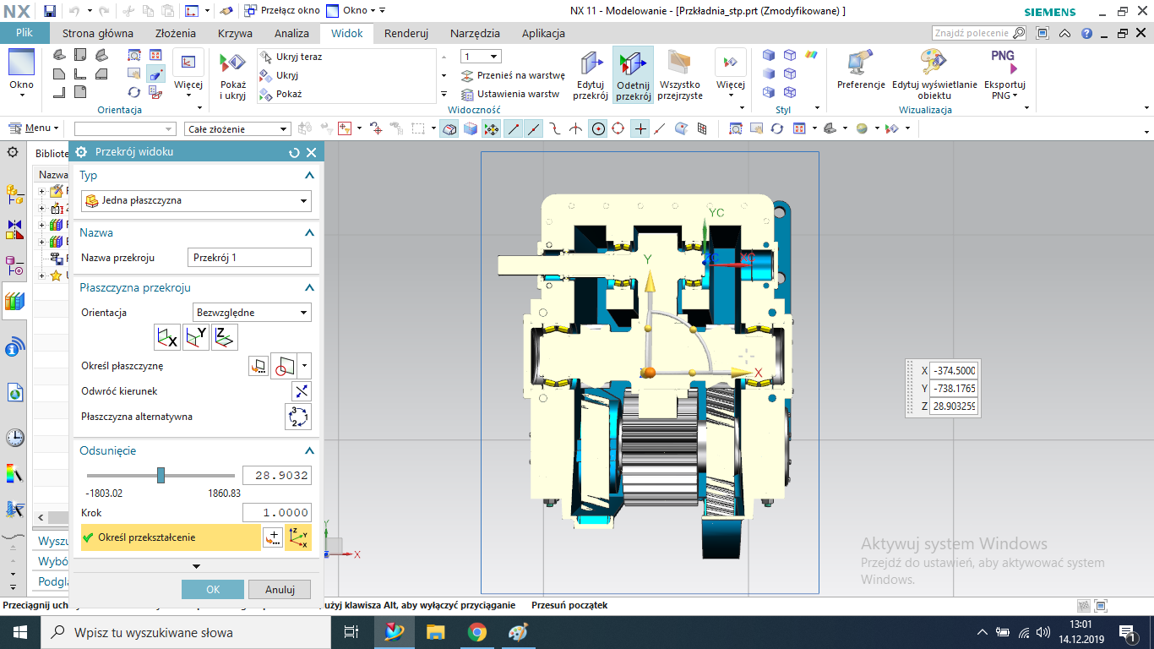This screenshot has width=1154, height=649.
Task: Click Edytuj wyświetlanie obiektu
Action: (x=934, y=74)
